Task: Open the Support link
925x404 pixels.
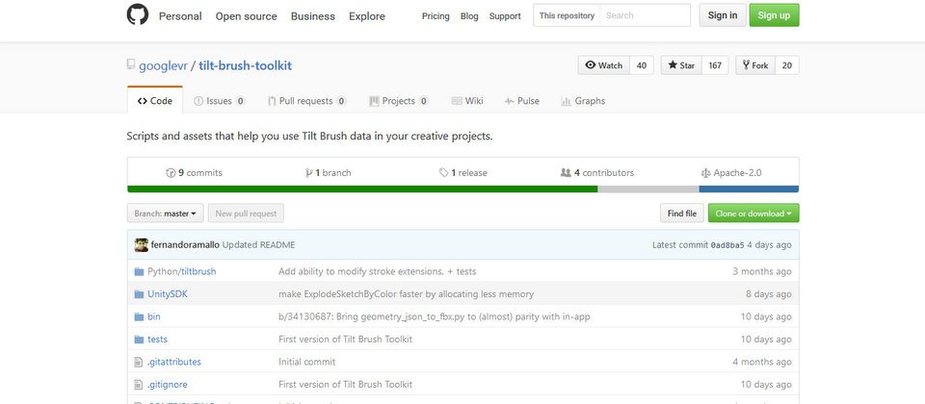Action: pyautogui.click(x=505, y=16)
